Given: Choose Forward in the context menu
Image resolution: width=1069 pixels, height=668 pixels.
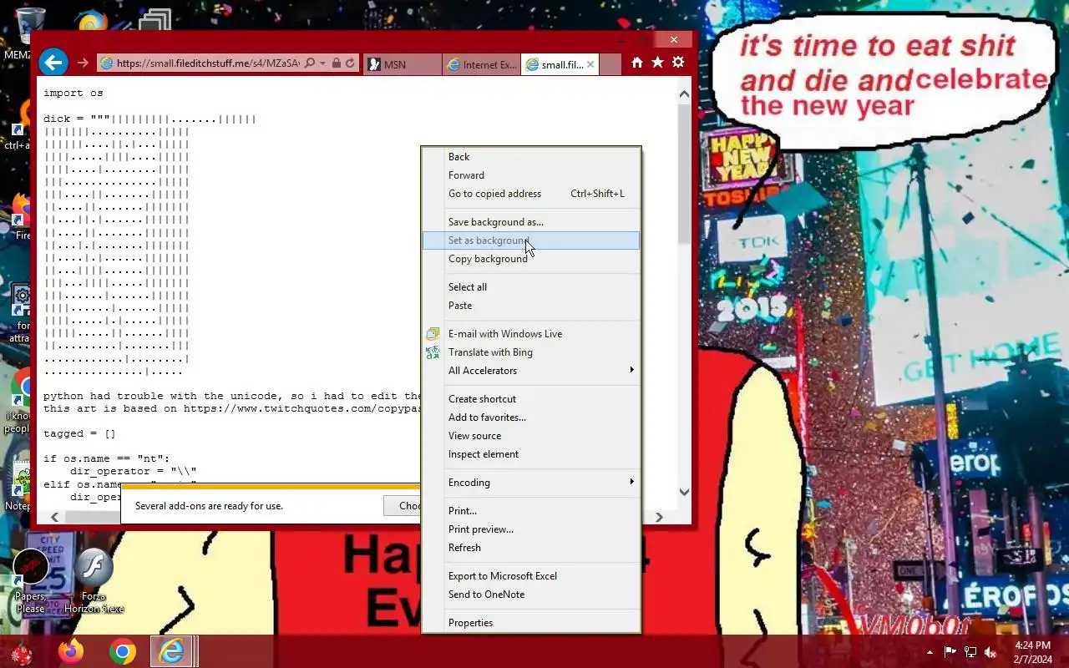Looking at the screenshot, I should [531, 175].
